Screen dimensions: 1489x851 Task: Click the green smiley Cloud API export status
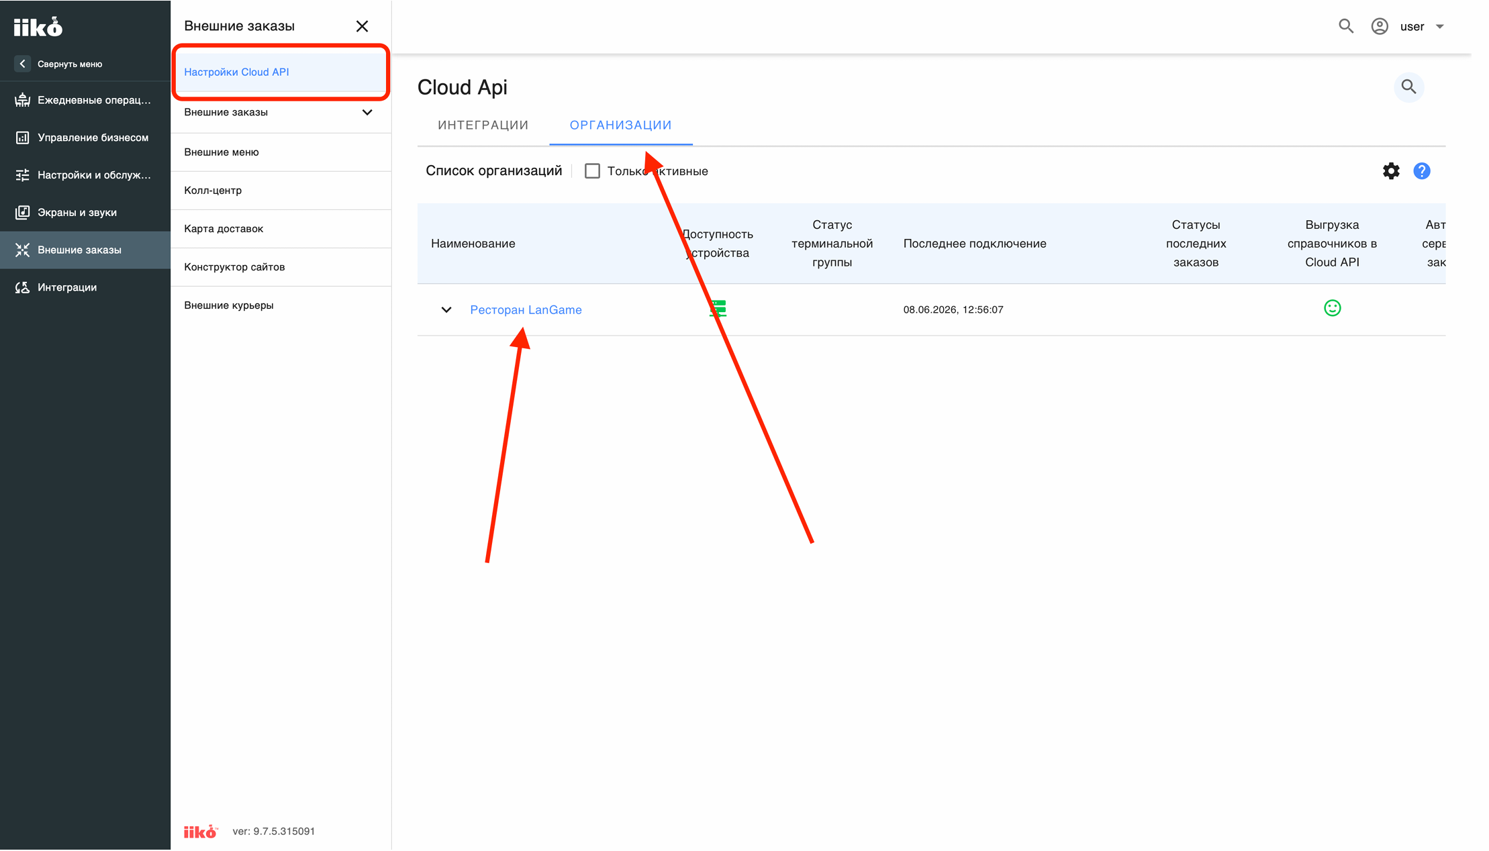click(x=1332, y=308)
